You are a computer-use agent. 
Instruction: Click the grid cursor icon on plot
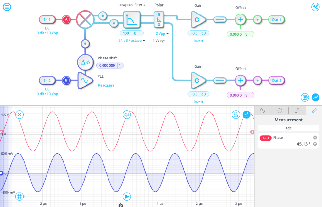(19, 197)
